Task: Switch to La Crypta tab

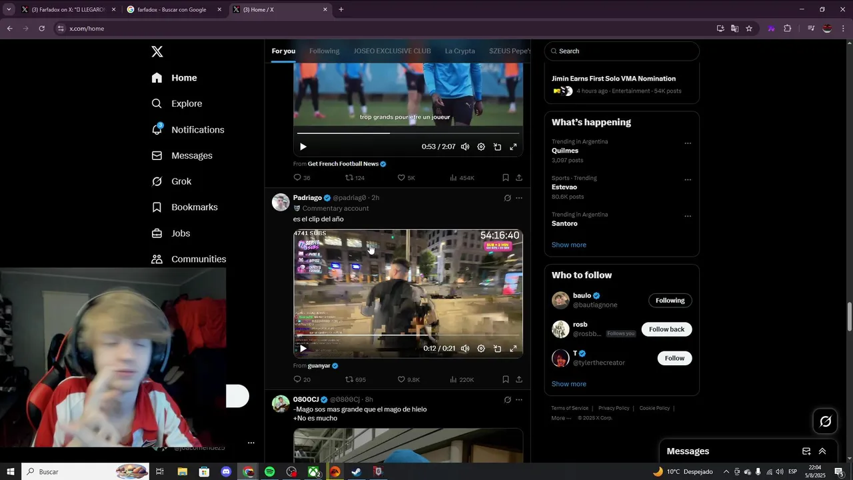Action: tap(460, 51)
